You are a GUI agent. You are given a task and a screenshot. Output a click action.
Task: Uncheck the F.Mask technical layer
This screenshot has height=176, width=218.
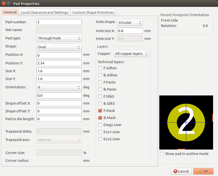point(100,110)
